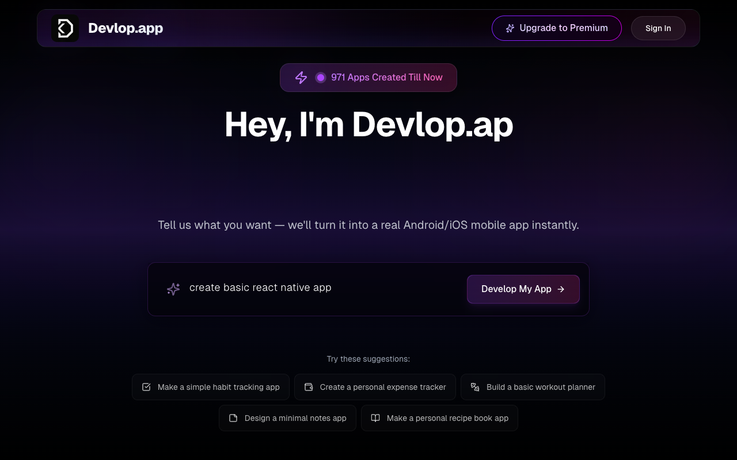Select the Make a simple habit tracking app suggestion

pos(211,387)
